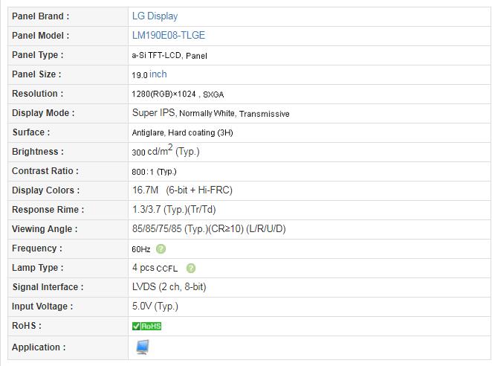The width and height of the screenshot is (492, 366).
Task: Select the Contrast Ratio label
Action: pyautogui.click(x=45, y=171)
